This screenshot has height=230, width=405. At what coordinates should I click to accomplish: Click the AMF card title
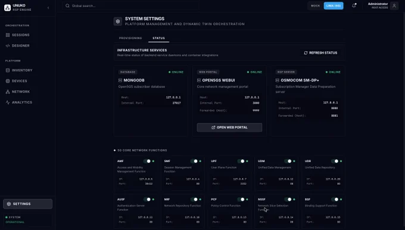point(120,161)
